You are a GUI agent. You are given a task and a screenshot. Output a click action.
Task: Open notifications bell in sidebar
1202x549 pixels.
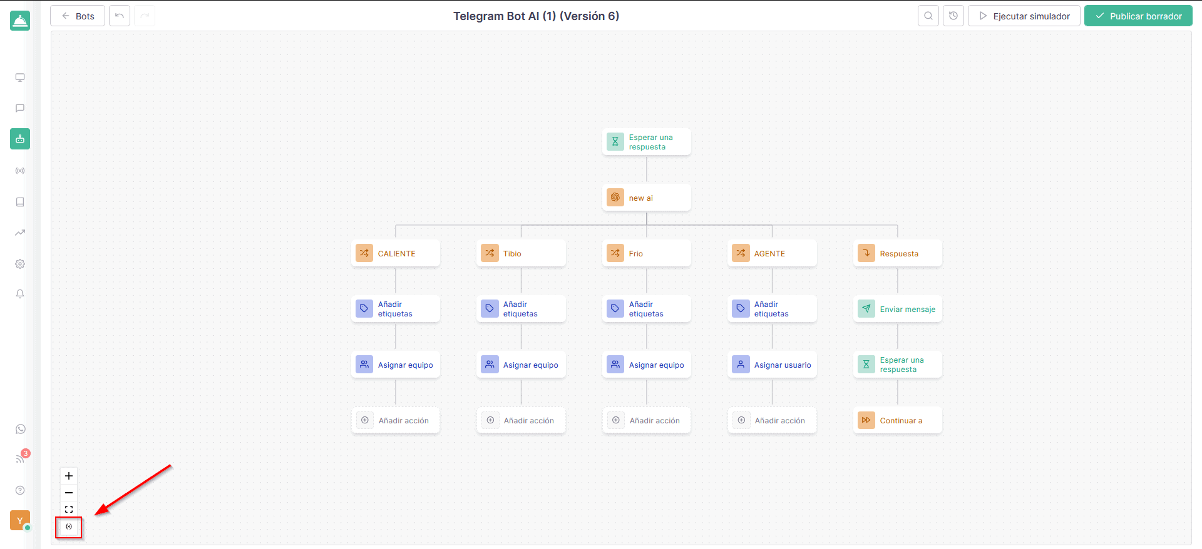tap(20, 294)
